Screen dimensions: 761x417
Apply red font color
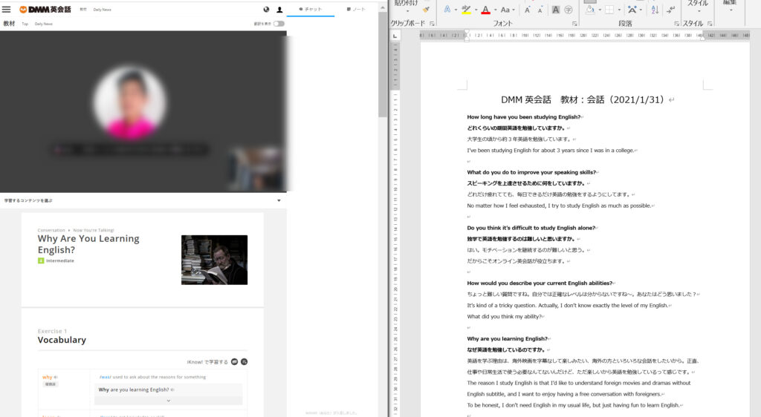tap(485, 10)
